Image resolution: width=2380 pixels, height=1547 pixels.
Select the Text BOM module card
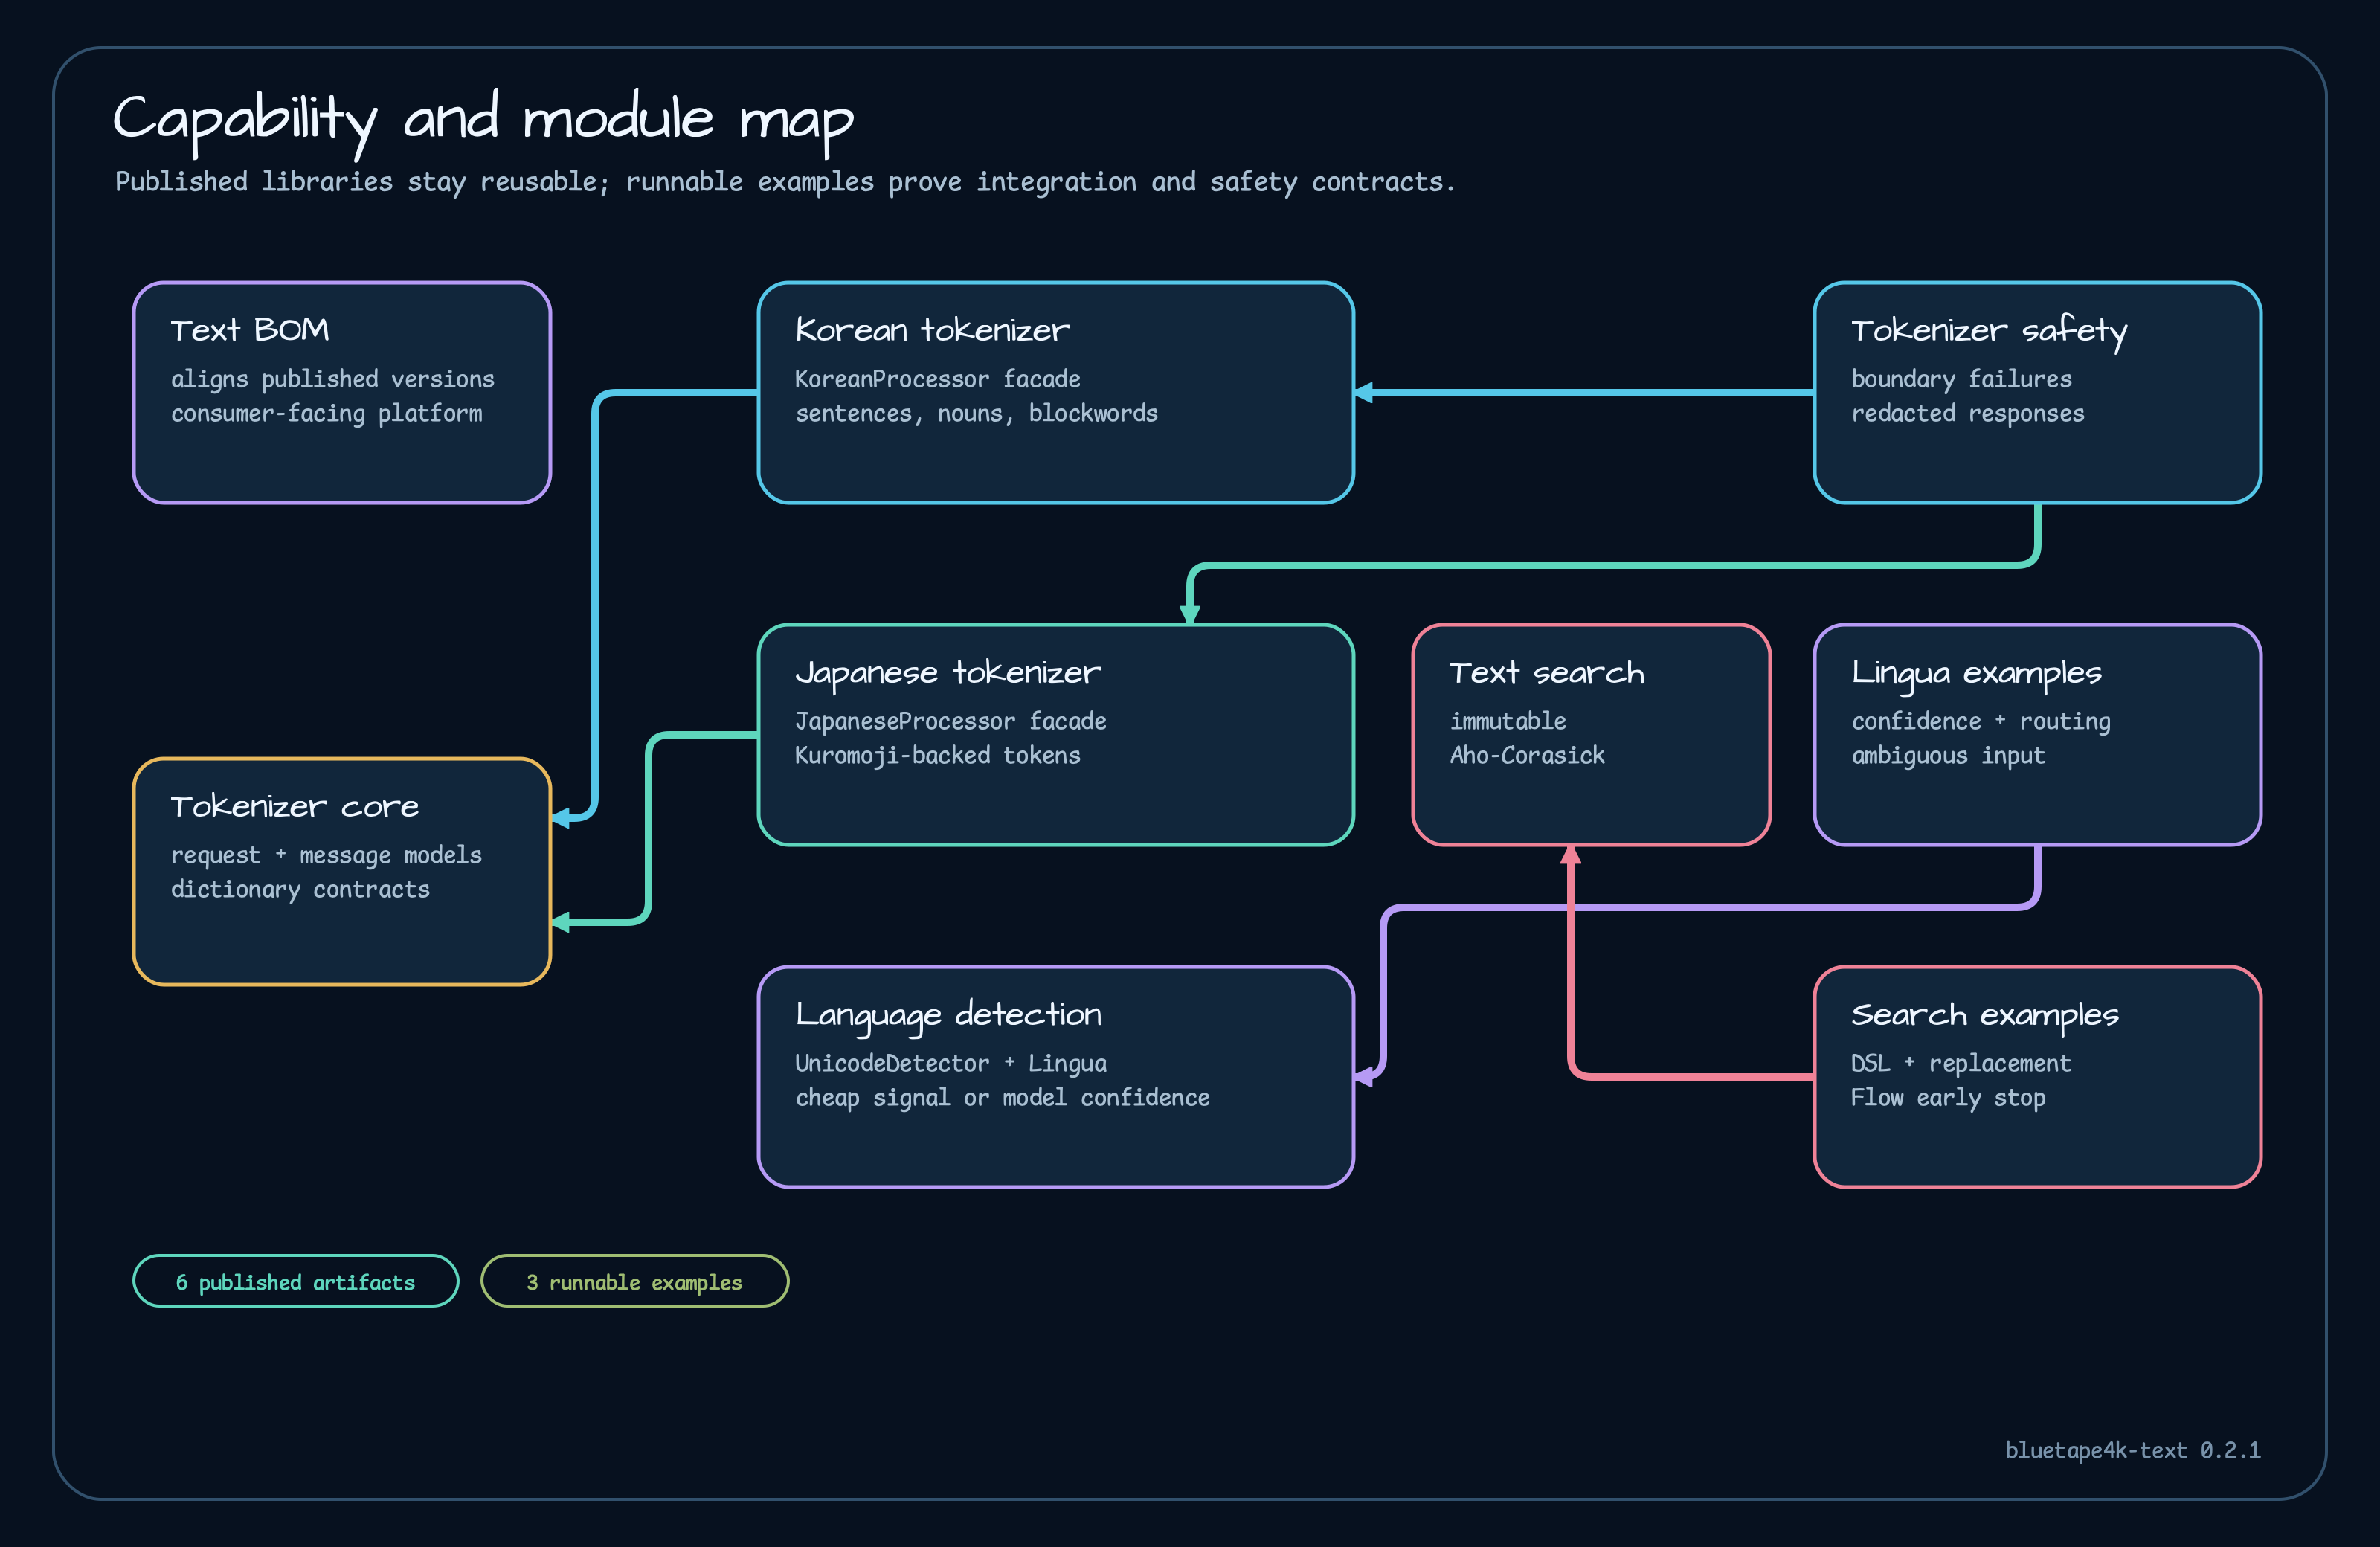click(x=342, y=393)
